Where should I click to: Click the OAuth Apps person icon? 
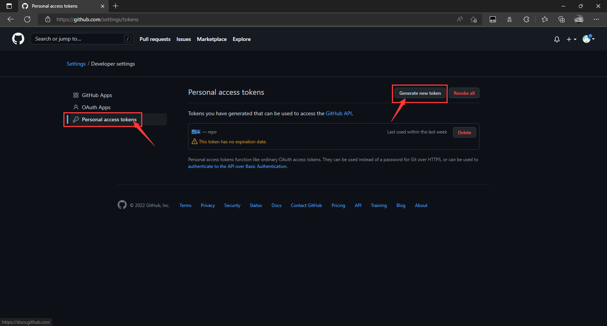76,107
